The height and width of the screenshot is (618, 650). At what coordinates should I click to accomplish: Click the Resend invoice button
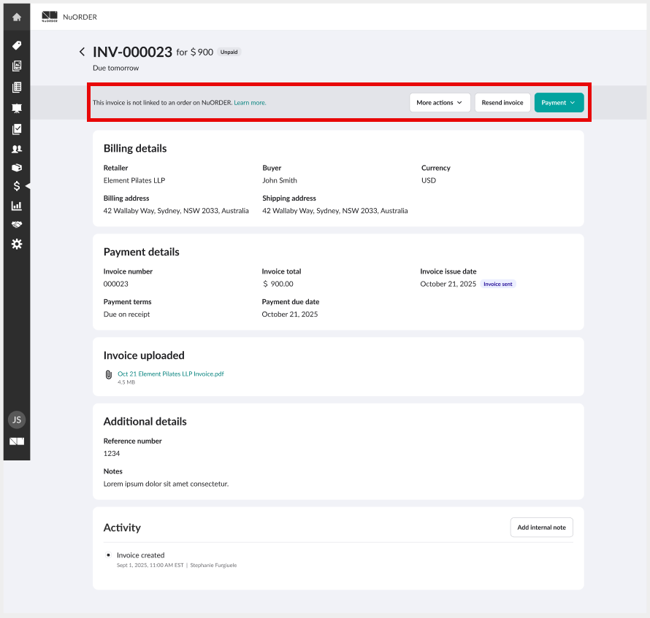pos(502,103)
